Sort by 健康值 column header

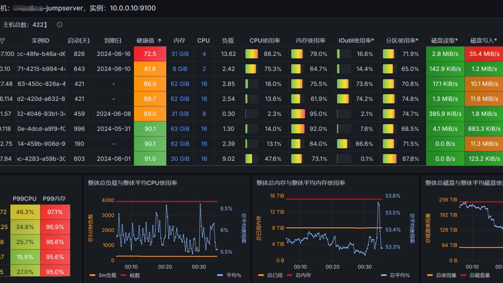[149, 41]
